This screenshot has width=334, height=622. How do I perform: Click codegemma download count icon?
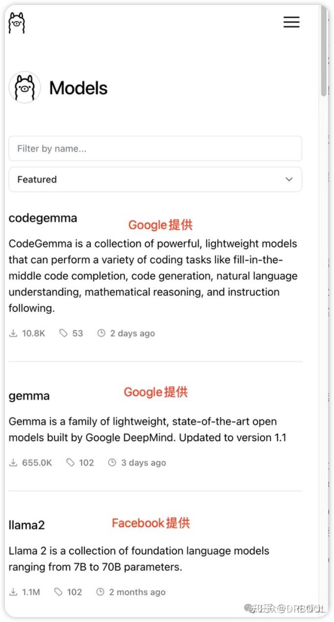(x=13, y=333)
